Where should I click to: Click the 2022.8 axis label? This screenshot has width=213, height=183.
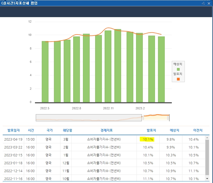(x=76, y=108)
